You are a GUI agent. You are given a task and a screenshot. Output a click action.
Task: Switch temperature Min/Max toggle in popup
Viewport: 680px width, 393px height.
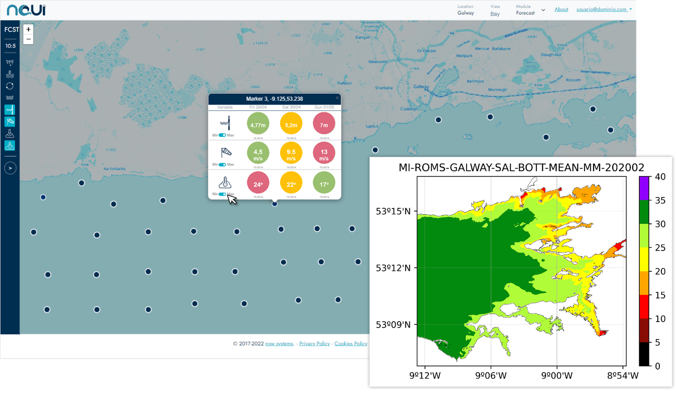(x=222, y=194)
